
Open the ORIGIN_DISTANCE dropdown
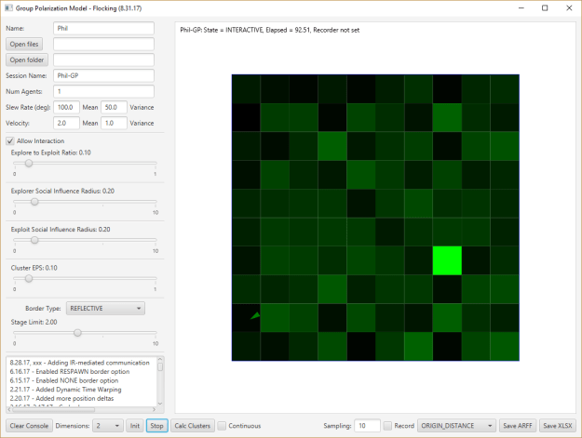[455, 425]
